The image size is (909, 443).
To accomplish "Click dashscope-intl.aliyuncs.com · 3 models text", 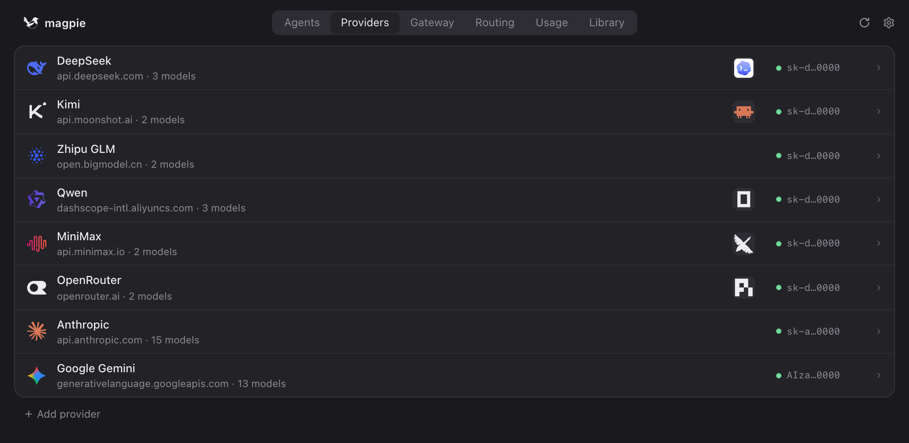I will pos(151,208).
